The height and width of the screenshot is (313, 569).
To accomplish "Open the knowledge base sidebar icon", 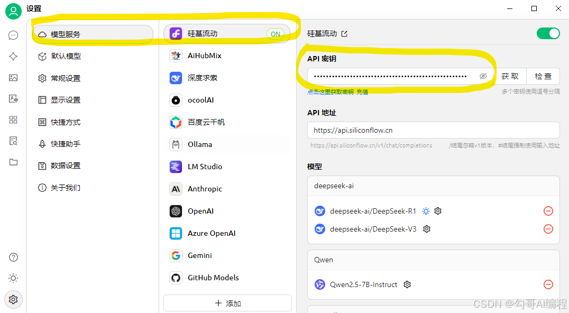I will coord(13,141).
